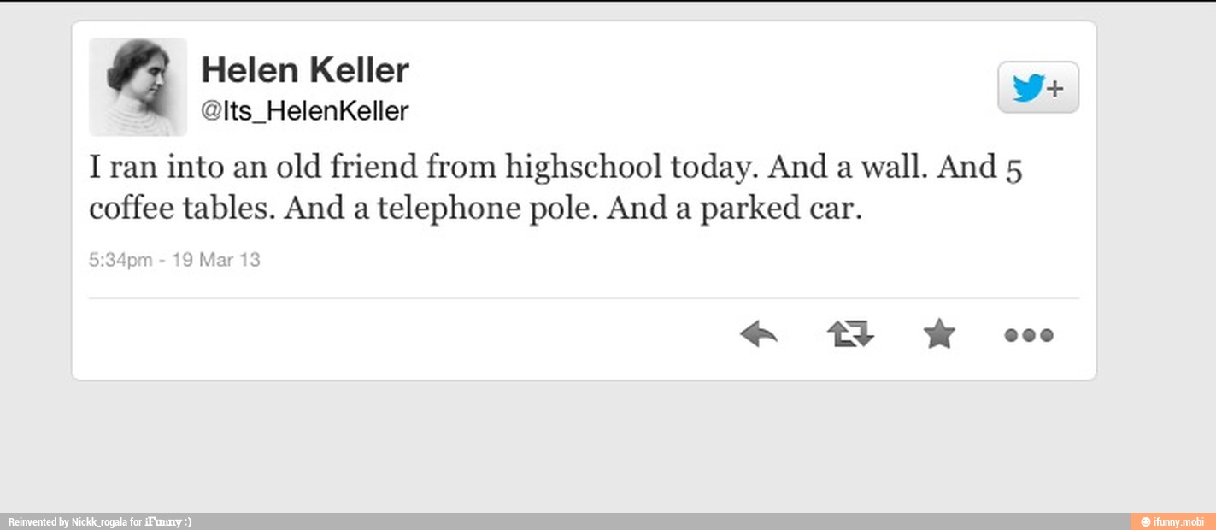Visit the @Its_HelenKeller handle
Image resolution: width=1216 pixels, height=530 pixels.
coord(304,111)
